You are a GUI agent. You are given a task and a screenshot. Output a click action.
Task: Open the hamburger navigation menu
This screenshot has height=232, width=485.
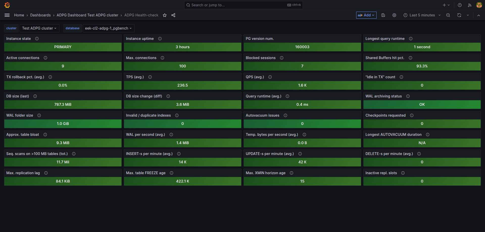click(7, 15)
